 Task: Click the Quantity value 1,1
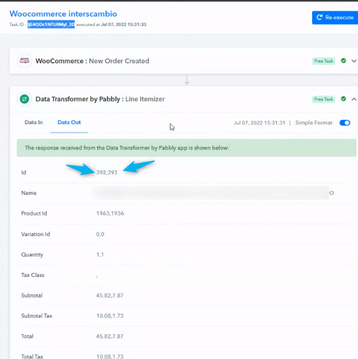100,255
